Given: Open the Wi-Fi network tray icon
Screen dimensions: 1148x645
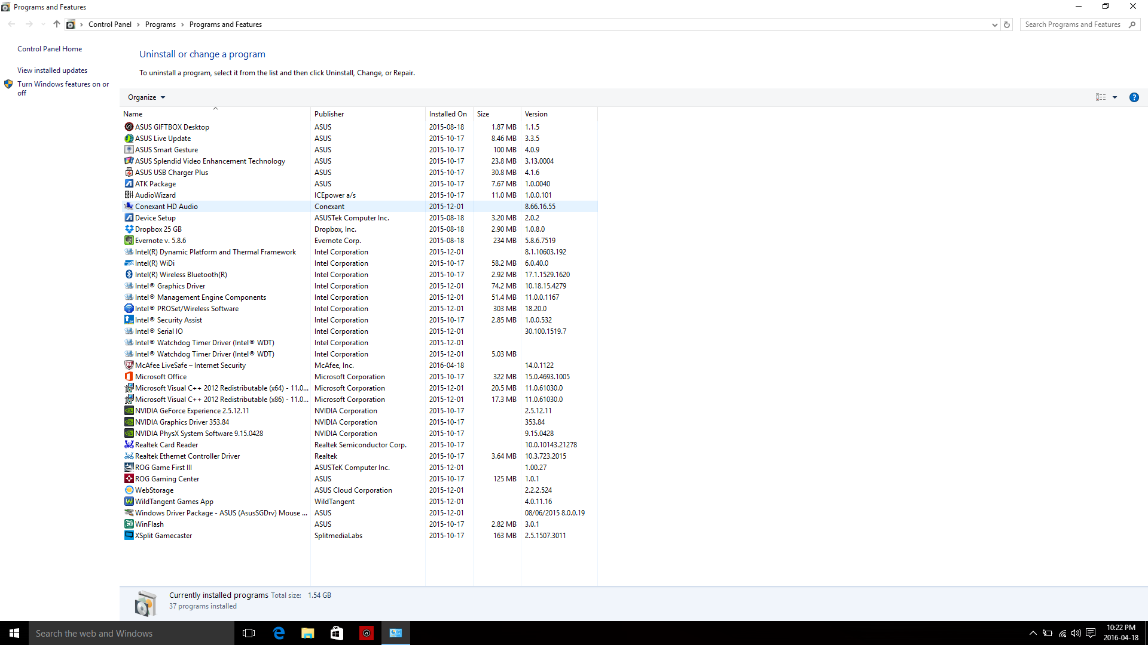Looking at the screenshot, I should pyautogui.click(x=1062, y=633).
